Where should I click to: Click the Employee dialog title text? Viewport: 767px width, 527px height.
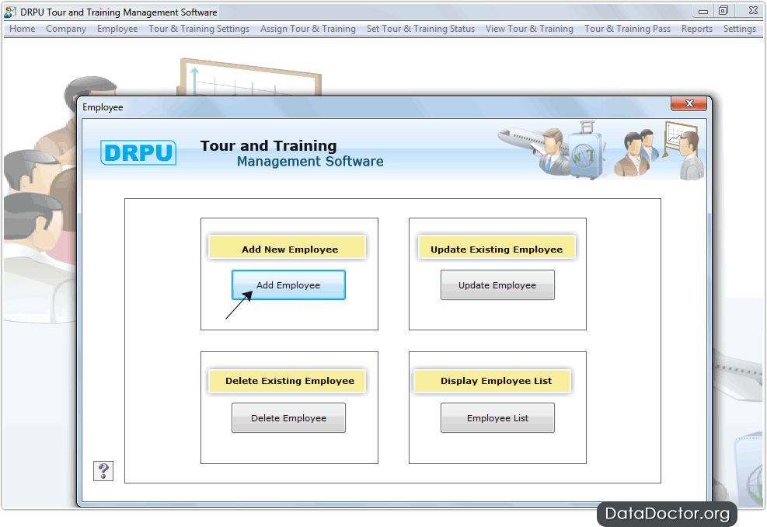tap(103, 107)
